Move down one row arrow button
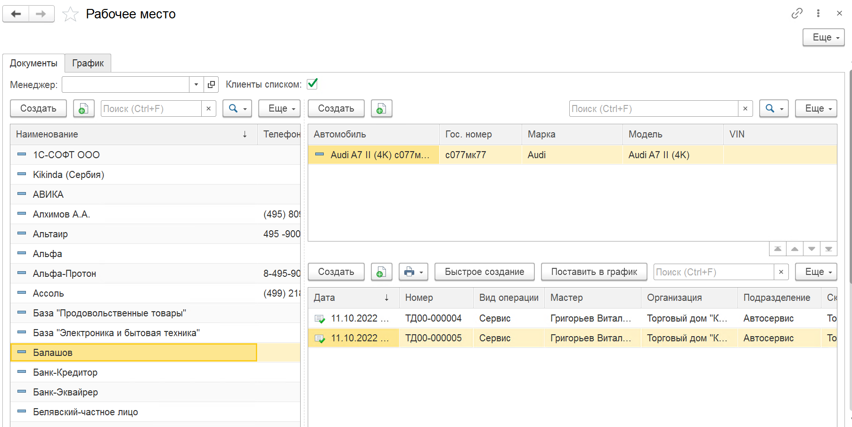852x427 pixels. point(811,249)
